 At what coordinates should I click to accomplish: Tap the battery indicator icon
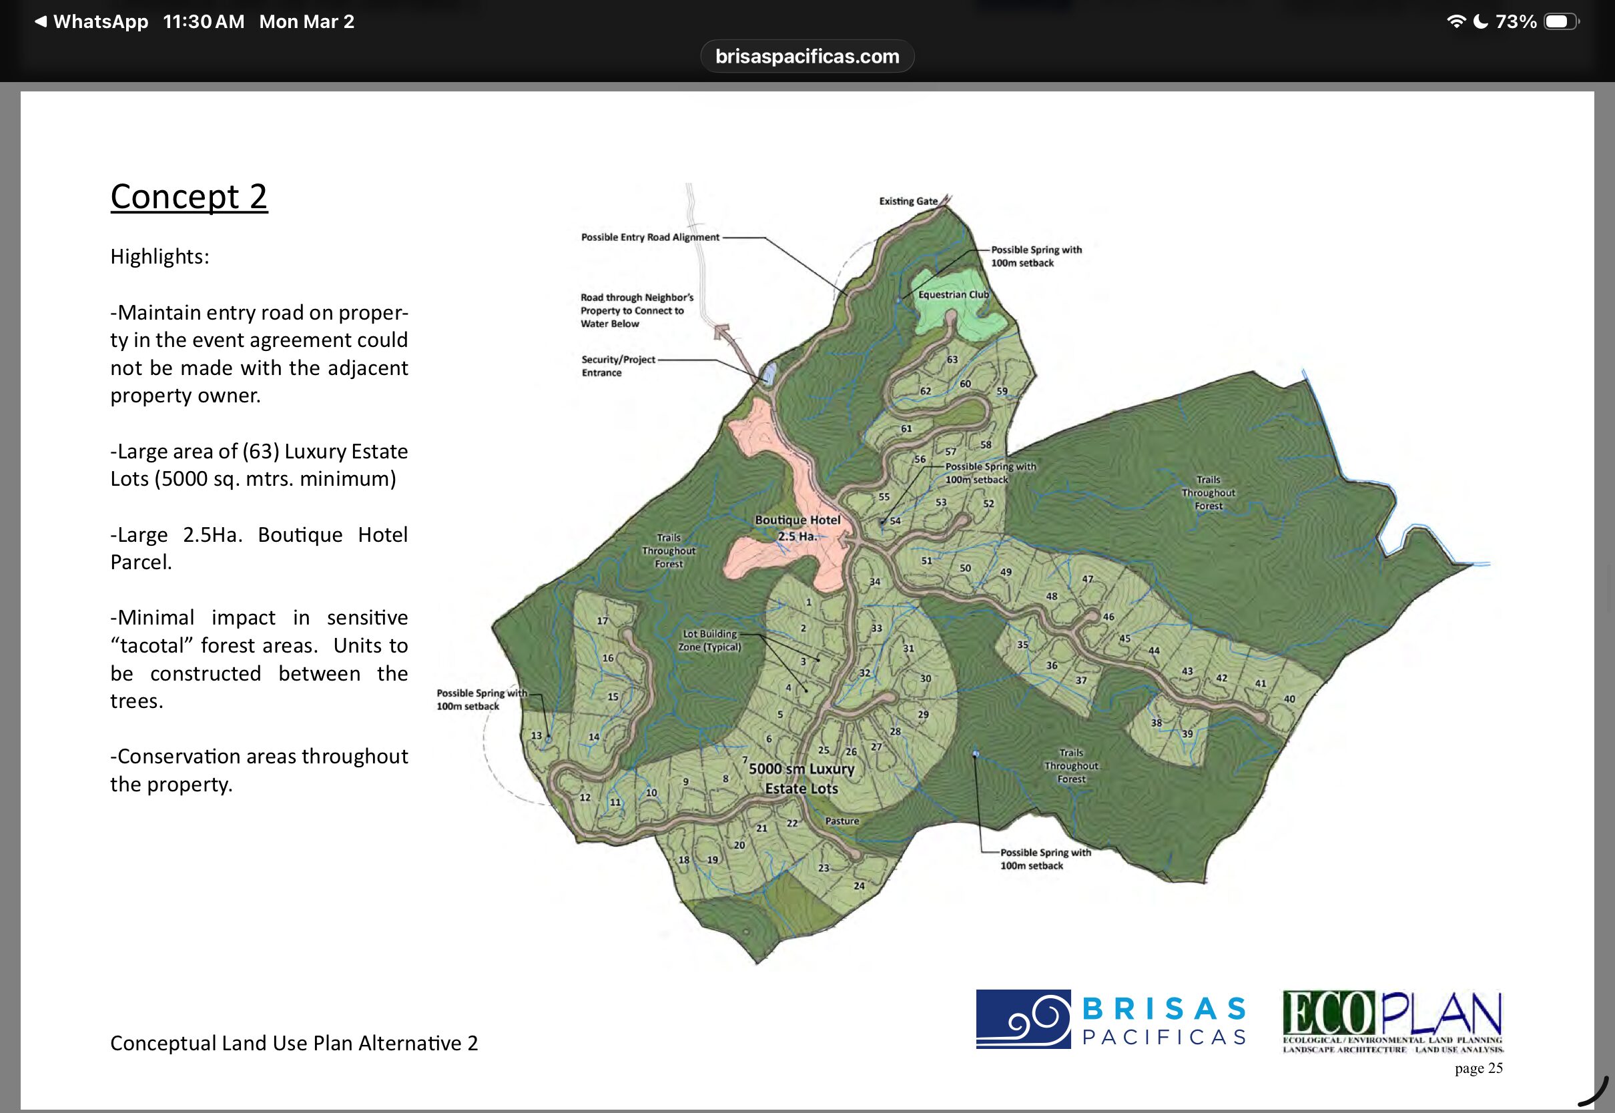[x=1560, y=21]
